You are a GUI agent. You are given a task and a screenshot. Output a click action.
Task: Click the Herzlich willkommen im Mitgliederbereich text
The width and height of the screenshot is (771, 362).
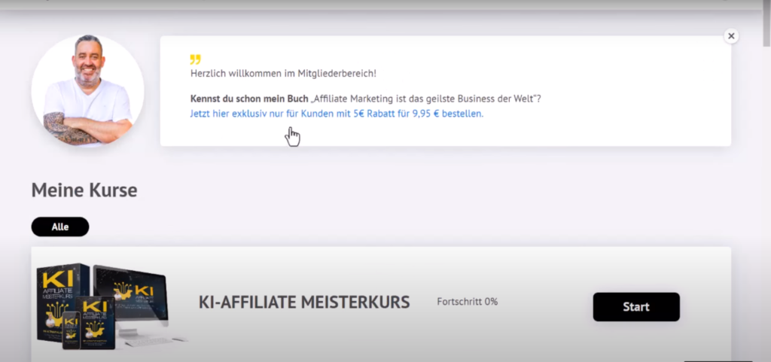pyautogui.click(x=283, y=74)
